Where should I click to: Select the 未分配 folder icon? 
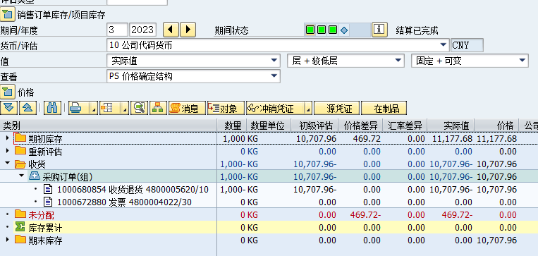pos(20,214)
